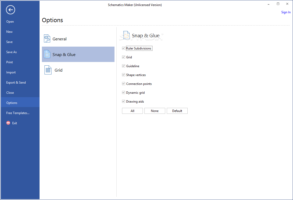The height and width of the screenshot is (200, 293).
Task: Uncheck the Dynamic grid option
Action: (124, 92)
